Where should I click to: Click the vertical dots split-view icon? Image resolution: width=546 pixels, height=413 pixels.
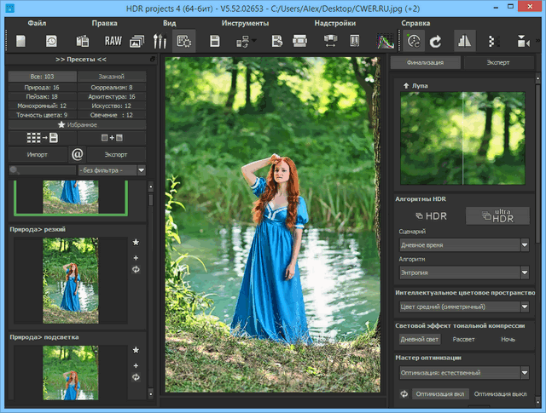pos(491,42)
